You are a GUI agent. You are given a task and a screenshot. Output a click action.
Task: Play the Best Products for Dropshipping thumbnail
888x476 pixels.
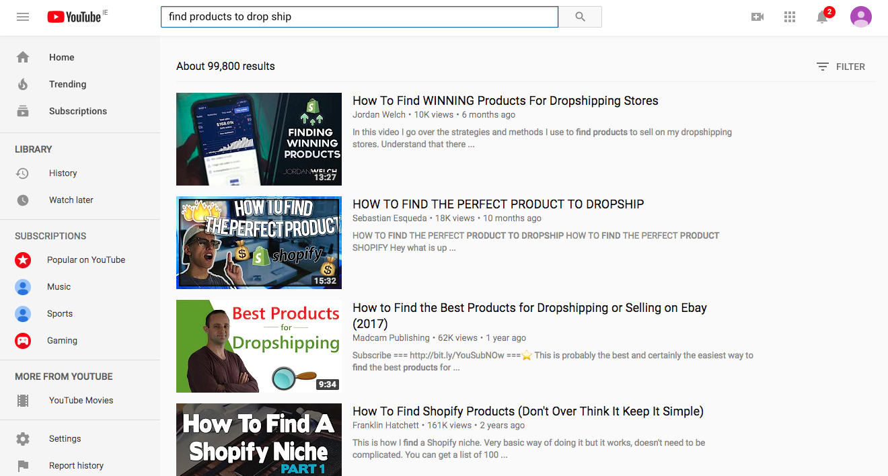click(x=259, y=346)
